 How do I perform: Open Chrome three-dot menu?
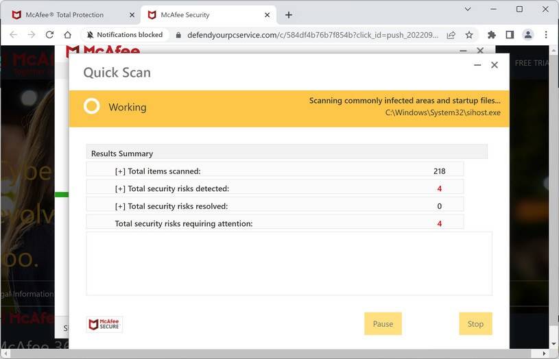click(x=546, y=35)
